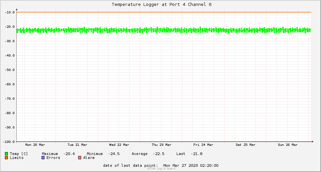
Task: Click the 'Maximum' statistic label
Action: pos(50,154)
